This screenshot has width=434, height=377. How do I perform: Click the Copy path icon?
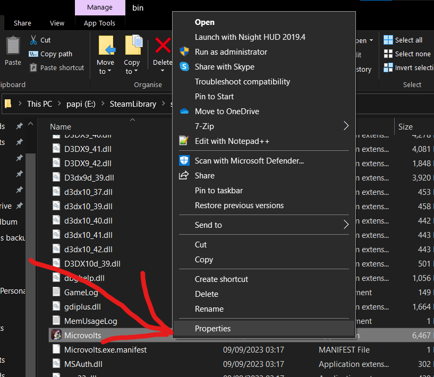tap(33, 54)
